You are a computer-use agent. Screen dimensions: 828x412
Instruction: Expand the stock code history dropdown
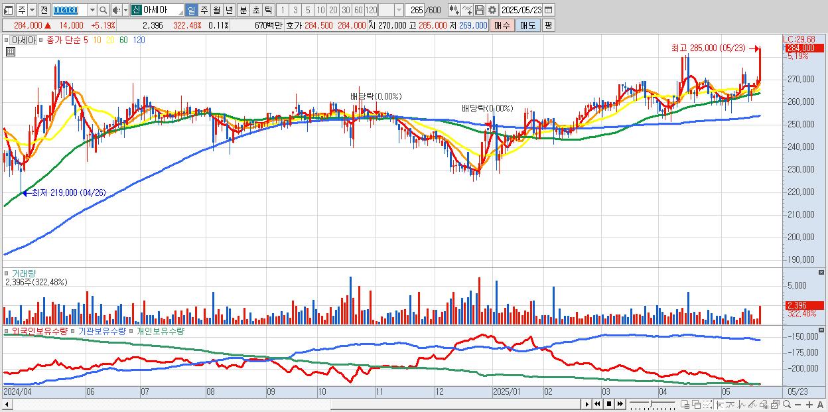pos(92,10)
